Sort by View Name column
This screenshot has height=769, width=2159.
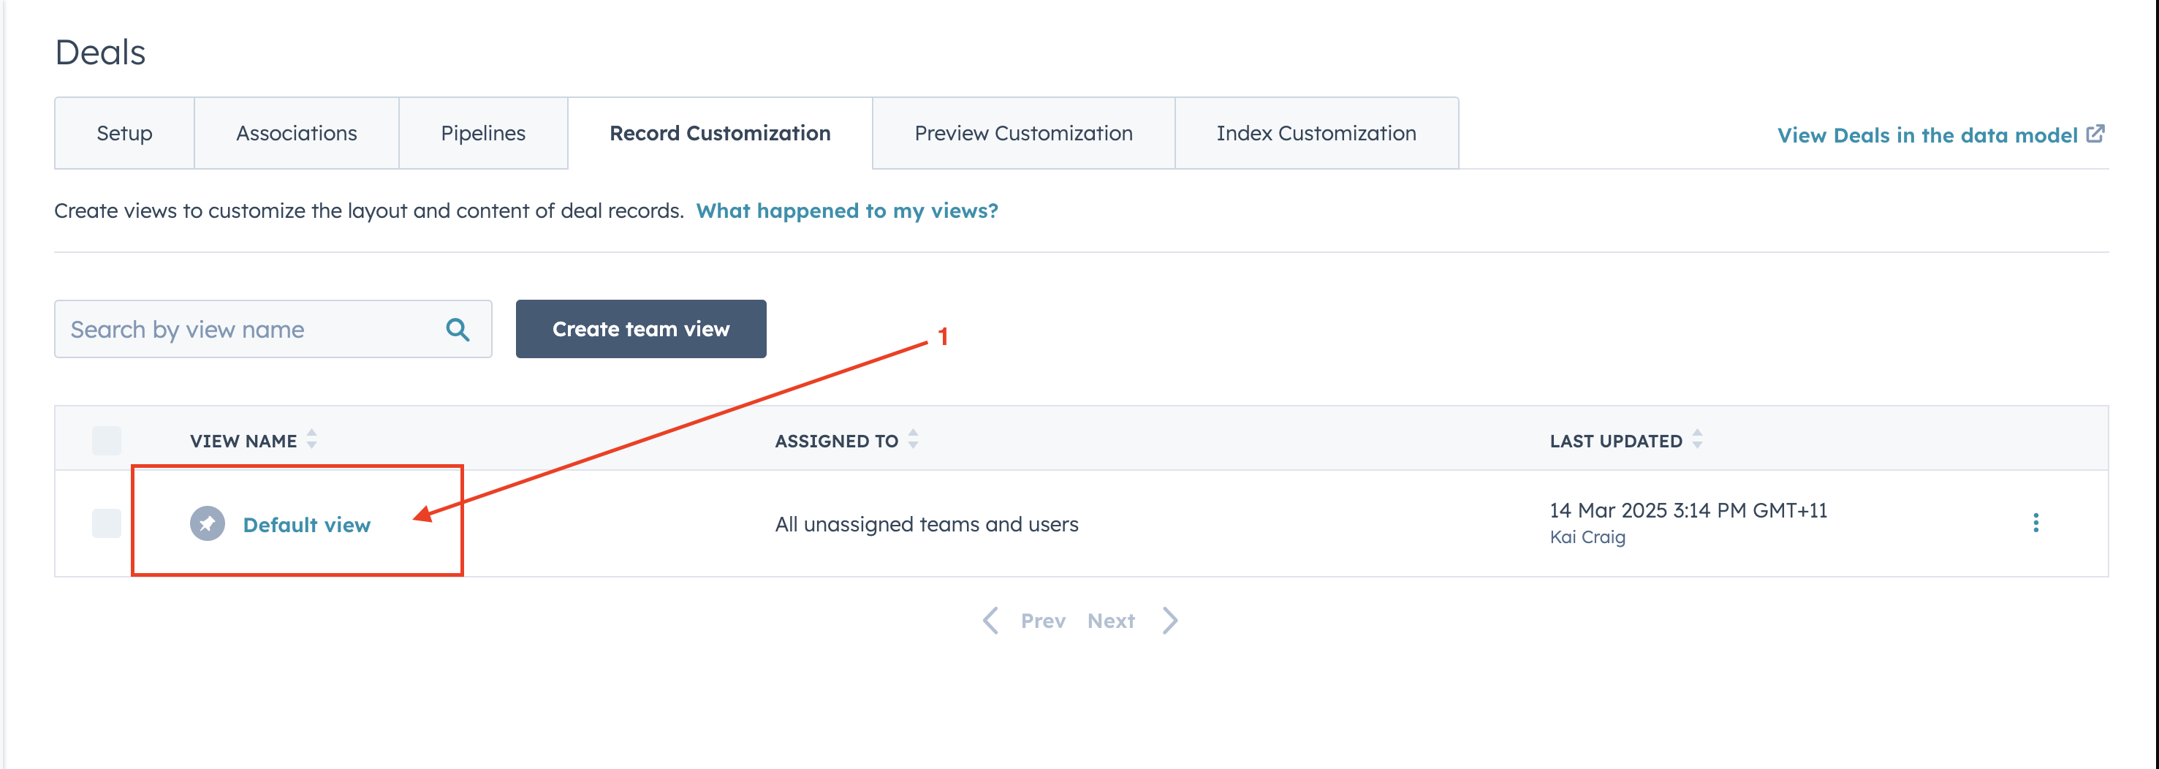[x=312, y=439]
